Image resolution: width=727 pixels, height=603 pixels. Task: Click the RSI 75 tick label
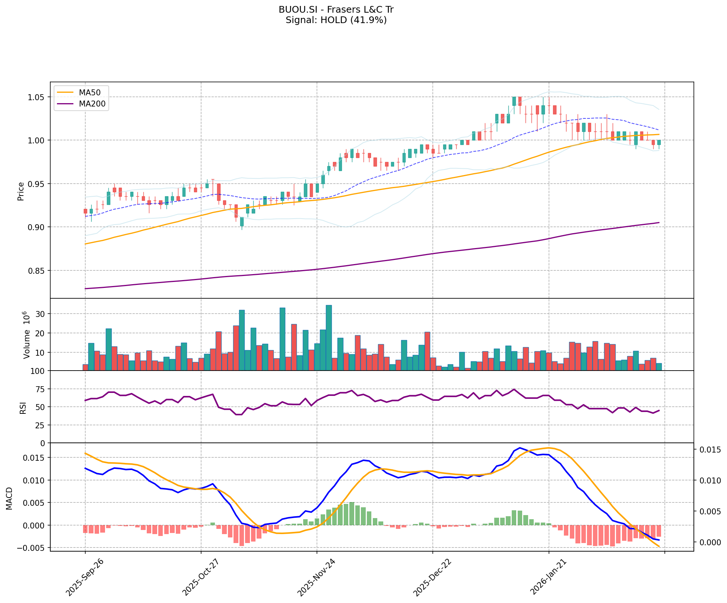pos(39,389)
